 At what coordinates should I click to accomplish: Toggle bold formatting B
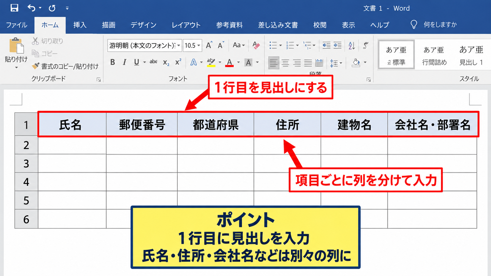tap(112, 62)
